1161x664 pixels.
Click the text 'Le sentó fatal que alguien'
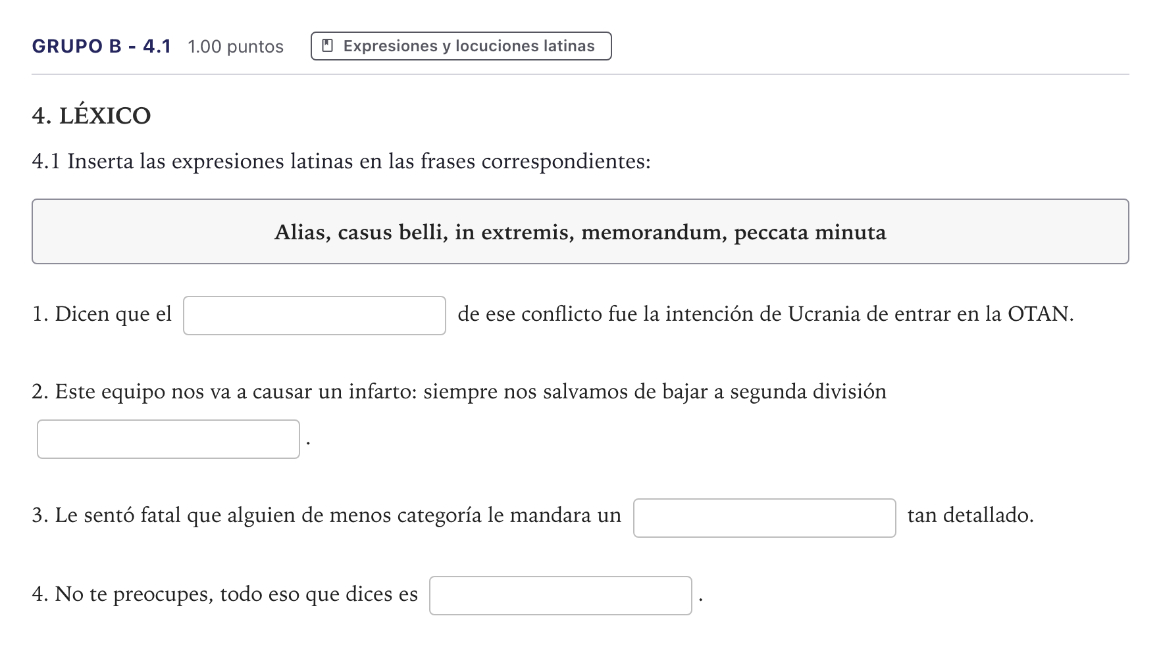pos(176,515)
